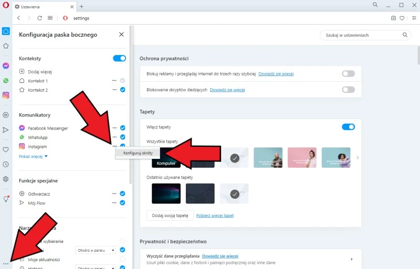Open the Historia 'Otwórz w panelu' dropdown

point(95,267)
